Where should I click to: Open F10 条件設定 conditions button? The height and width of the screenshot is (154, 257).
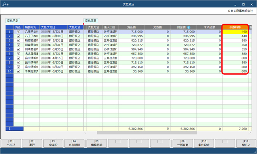[x=204, y=143]
